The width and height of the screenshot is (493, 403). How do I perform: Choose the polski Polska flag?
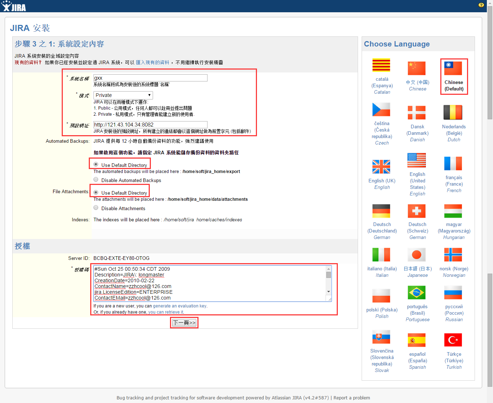click(x=381, y=296)
